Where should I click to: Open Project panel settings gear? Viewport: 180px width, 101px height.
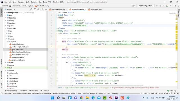point(42,9)
